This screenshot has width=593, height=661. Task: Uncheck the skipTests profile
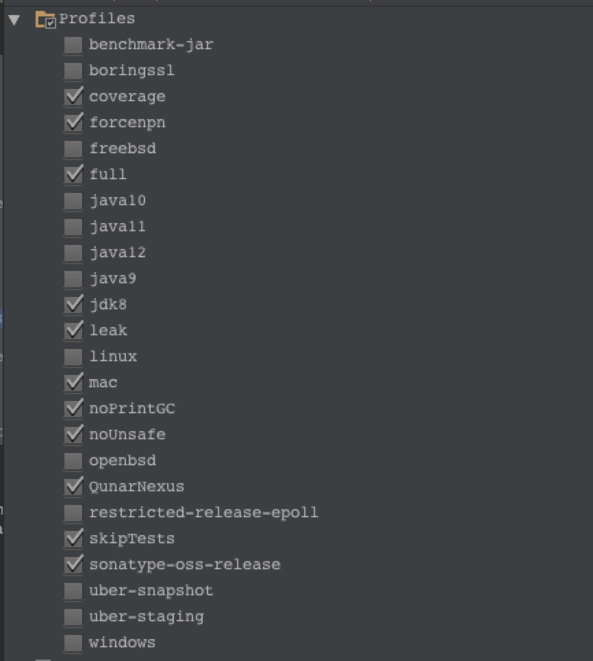click(x=73, y=540)
